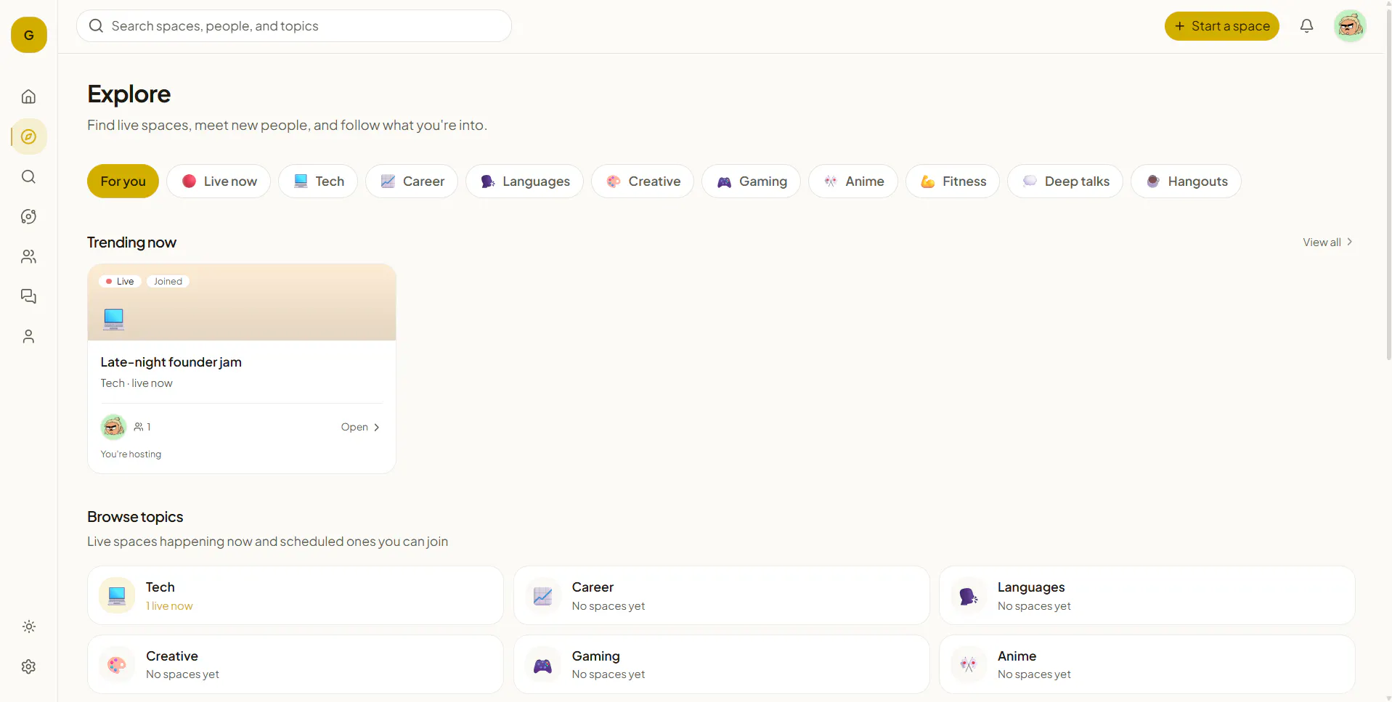This screenshot has width=1392, height=702.
Task: Select the Tech filter chip
Action: [318, 181]
